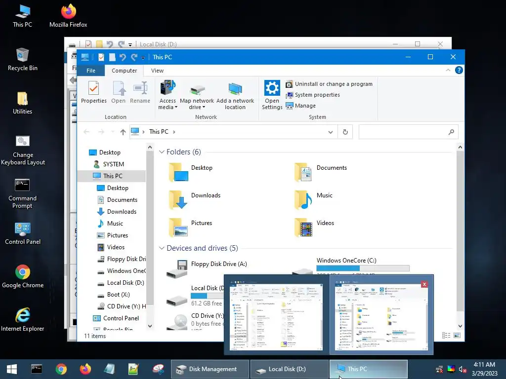Switch to the View ribbon tab

click(158, 71)
